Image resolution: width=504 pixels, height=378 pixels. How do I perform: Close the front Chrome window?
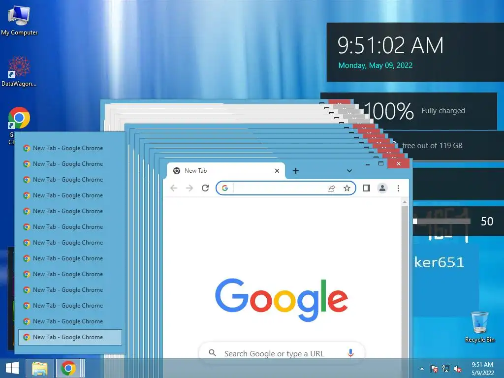[x=399, y=163]
